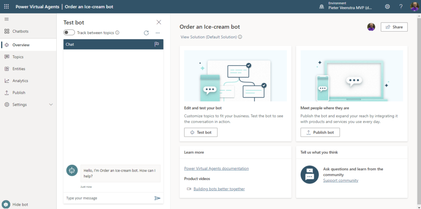Image resolution: width=421 pixels, height=209 pixels.
Task: Click the Meet people where they are illustration
Action: coord(352,76)
